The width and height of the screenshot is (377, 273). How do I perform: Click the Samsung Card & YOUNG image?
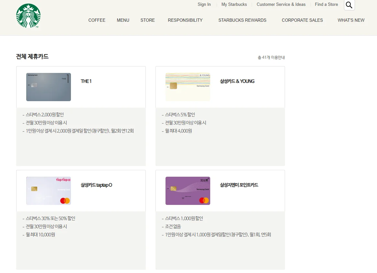(x=188, y=87)
